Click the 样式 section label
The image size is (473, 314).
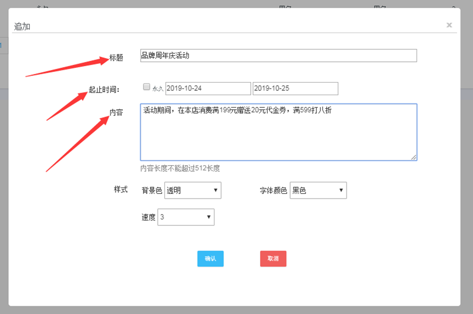point(120,189)
